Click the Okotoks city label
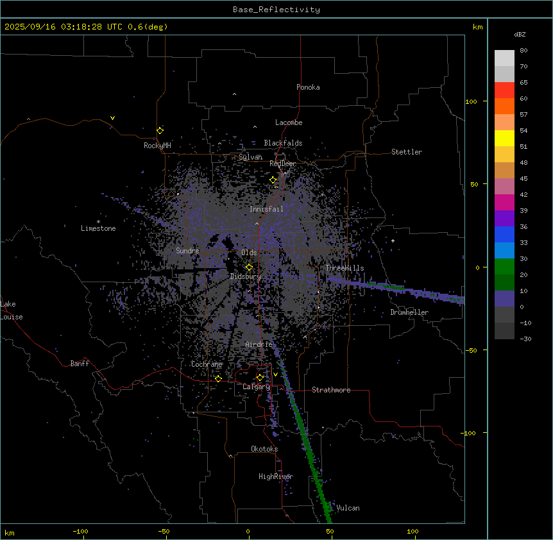This screenshot has height=540, width=553. tap(264, 449)
